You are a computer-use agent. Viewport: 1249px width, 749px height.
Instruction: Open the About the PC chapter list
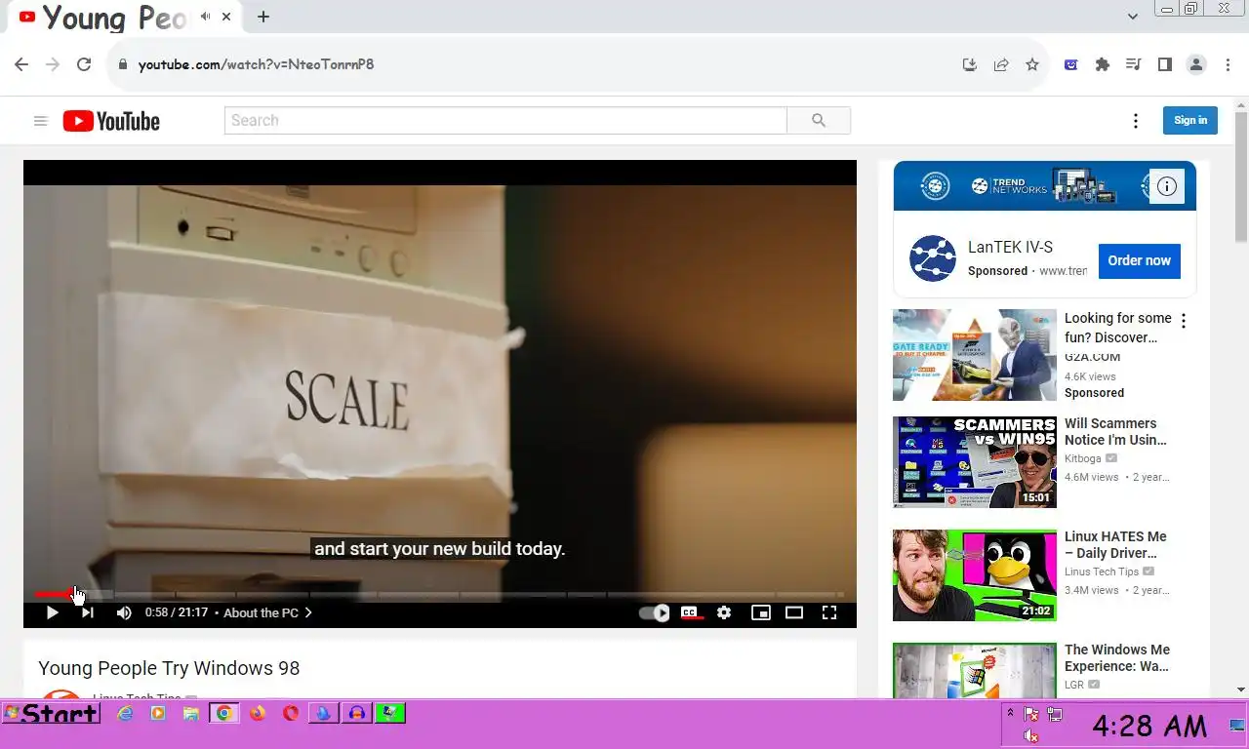coord(267,612)
